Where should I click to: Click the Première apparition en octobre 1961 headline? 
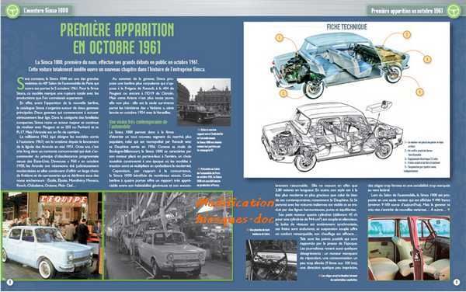click(117, 38)
